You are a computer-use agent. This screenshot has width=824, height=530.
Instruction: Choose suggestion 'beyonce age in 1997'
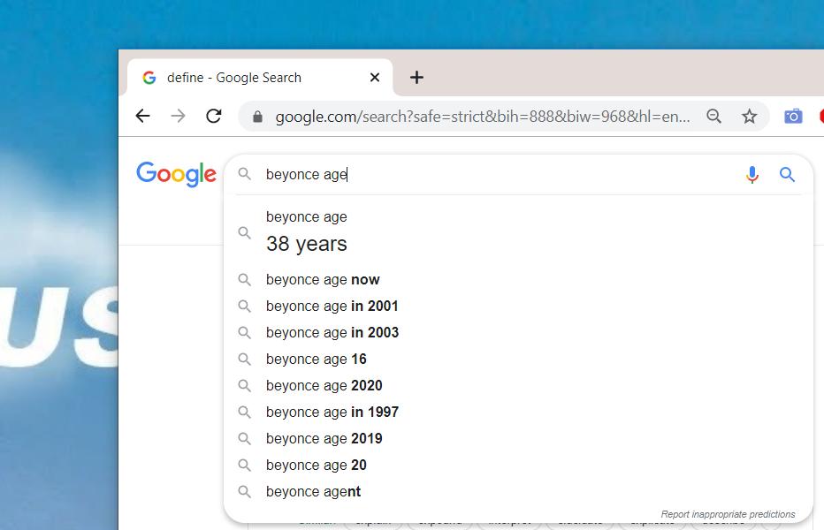click(x=518, y=412)
